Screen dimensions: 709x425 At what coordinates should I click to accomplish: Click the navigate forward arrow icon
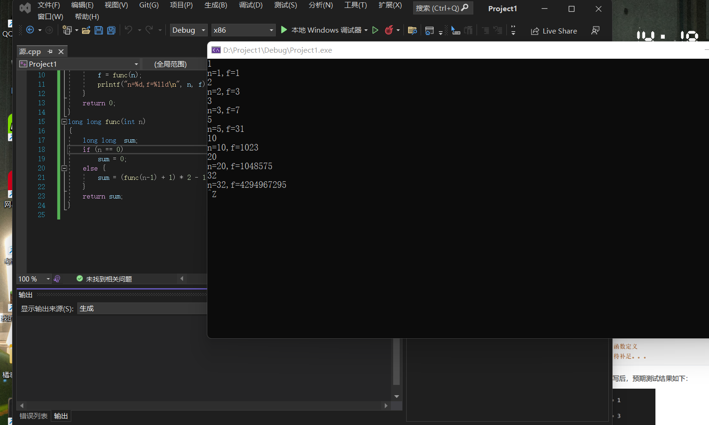click(x=49, y=30)
